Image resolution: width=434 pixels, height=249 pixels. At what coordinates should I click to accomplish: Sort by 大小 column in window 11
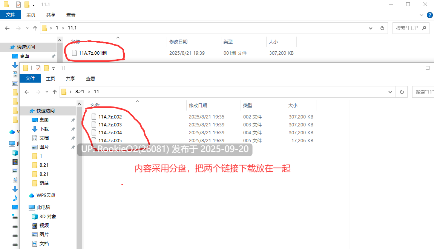tap(293, 105)
